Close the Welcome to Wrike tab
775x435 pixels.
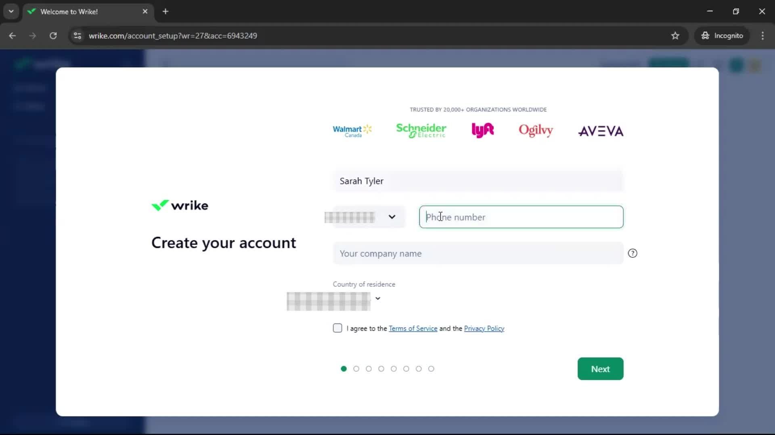[145, 12]
